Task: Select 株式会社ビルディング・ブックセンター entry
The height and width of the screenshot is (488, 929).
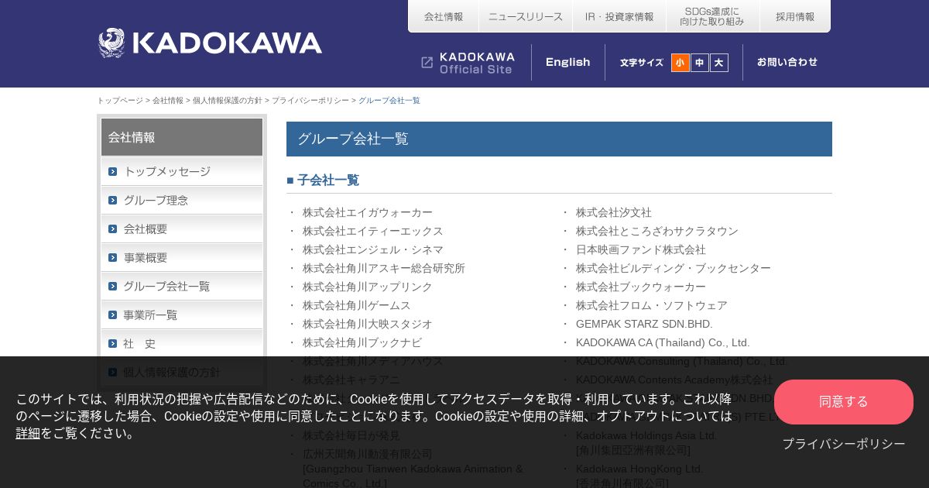Action: pyautogui.click(x=674, y=268)
